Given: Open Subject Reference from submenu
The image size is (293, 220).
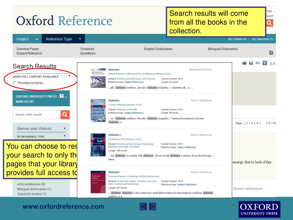Looking at the screenshot, I should (29, 53).
